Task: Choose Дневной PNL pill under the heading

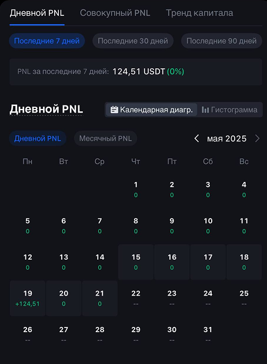Action: [38, 138]
